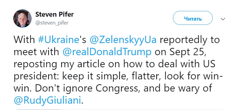Click the 'meet with' words before @realDonaldTrump
Image resolution: width=240 pixels, height=110 pixels.
point(36,52)
